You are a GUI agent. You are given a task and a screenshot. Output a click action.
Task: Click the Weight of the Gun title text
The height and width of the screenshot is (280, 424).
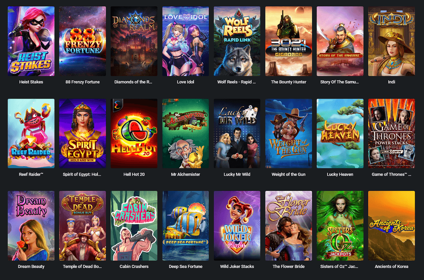point(289,174)
